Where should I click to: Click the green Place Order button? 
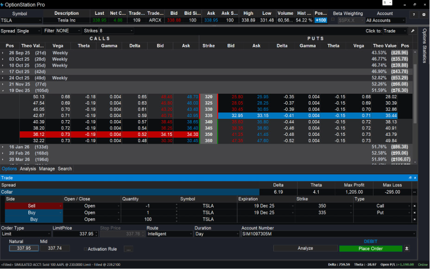click(370, 248)
